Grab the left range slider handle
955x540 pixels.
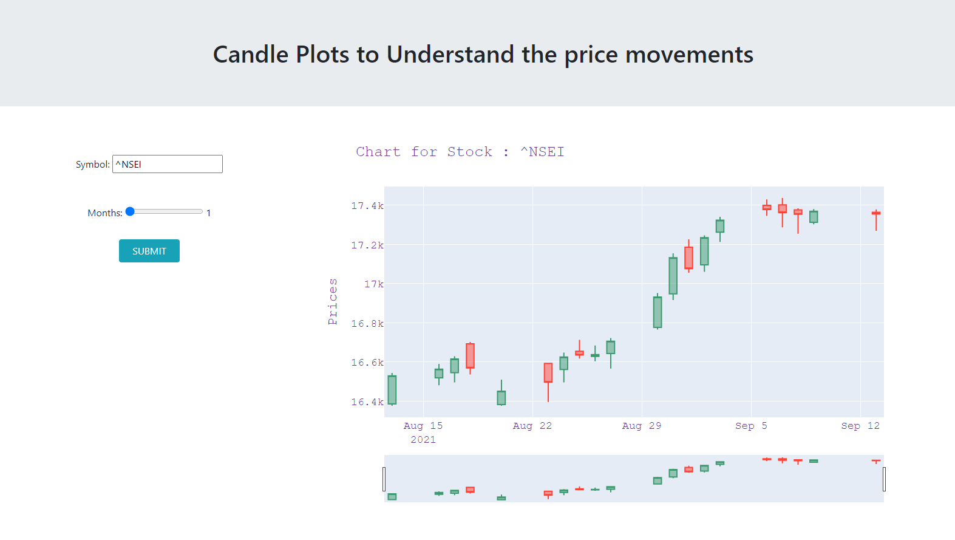pyautogui.click(x=384, y=479)
